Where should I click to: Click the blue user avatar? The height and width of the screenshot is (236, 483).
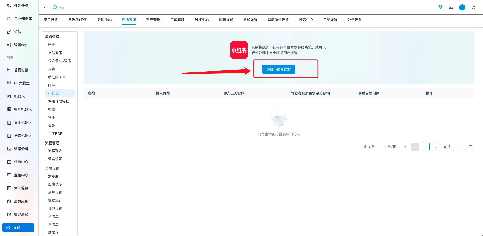462,7
